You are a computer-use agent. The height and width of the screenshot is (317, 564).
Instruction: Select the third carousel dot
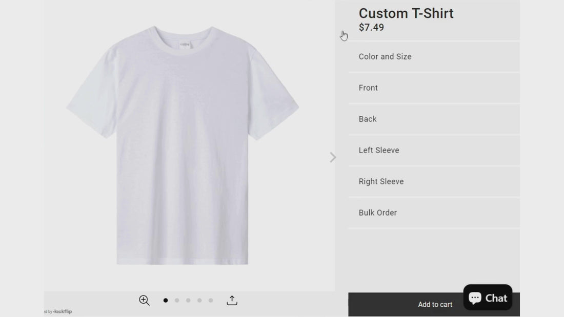point(188,301)
